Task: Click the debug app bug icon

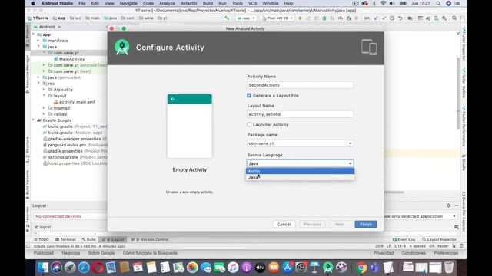Action: 324,18
